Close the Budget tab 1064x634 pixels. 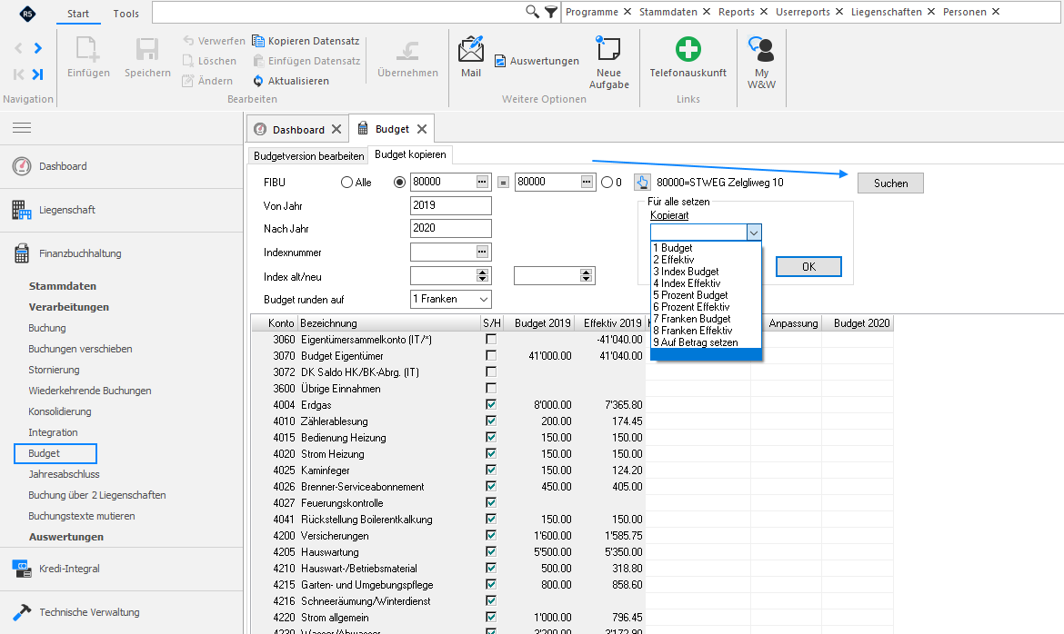pyautogui.click(x=422, y=129)
